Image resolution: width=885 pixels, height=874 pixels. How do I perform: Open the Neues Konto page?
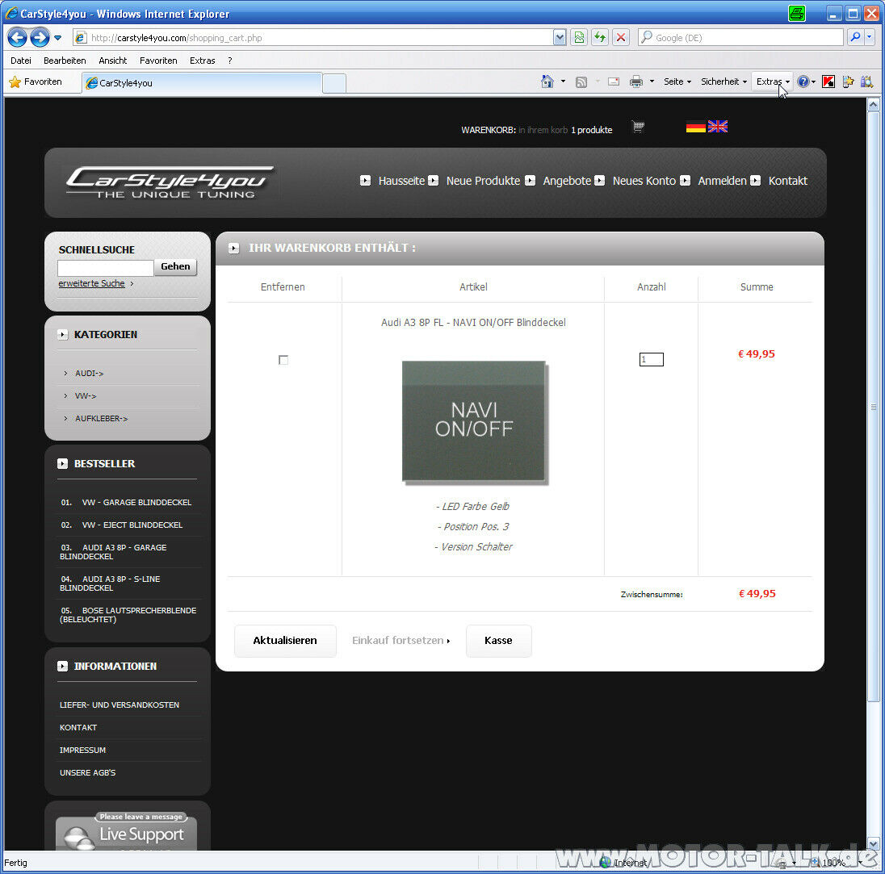(x=644, y=181)
